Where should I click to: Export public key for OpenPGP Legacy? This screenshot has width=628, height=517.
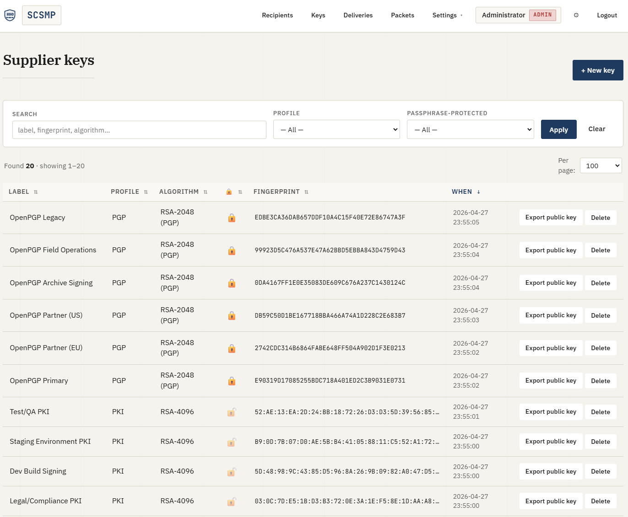551,218
